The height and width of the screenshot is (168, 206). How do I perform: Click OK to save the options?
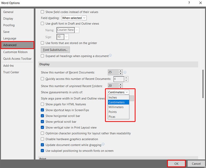tap(176, 164)
